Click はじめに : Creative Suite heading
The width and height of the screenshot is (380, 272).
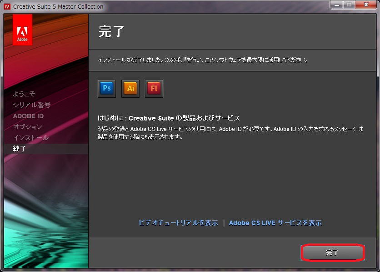coord(169,118)
